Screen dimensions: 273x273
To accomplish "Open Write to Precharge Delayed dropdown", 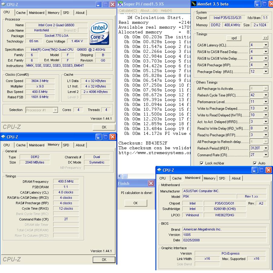I will [x=265, y=108].
